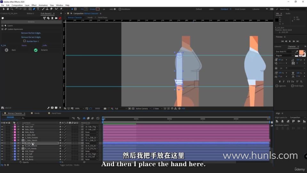The height and width of the screenshot is (173, 307).
Task: Expand the Side_Shoe layer properties
Action: point(12,129)
